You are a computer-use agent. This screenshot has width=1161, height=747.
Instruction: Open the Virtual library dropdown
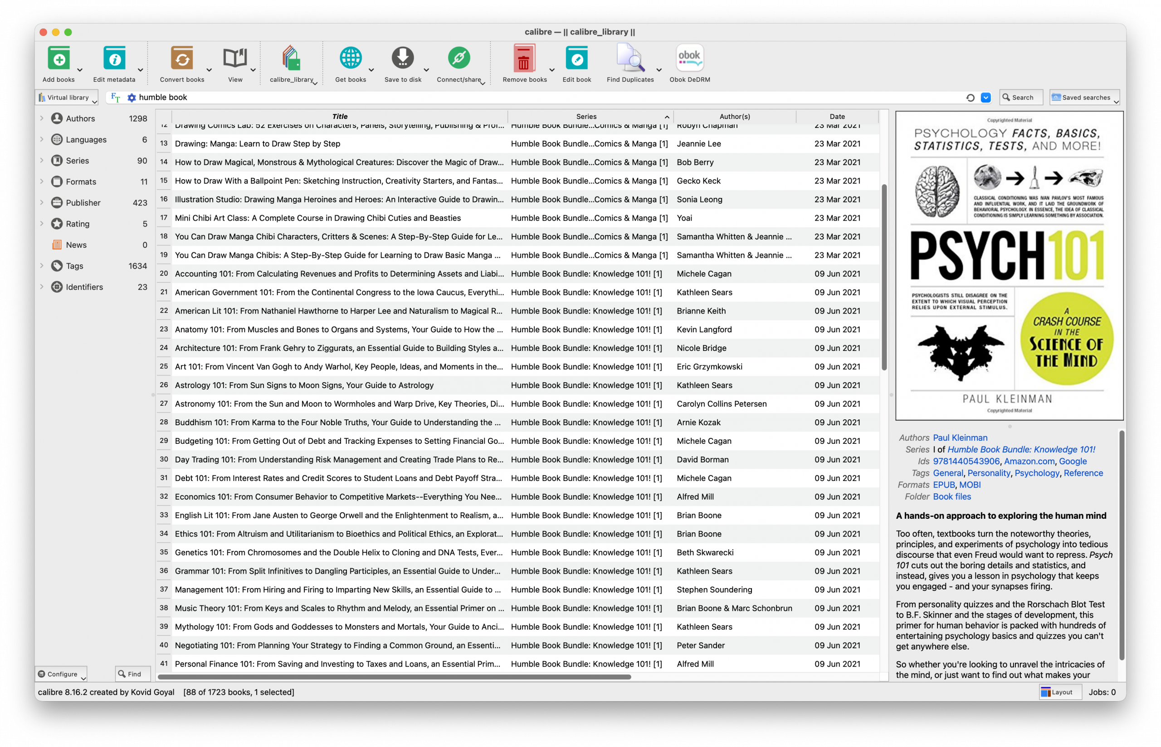(x=68, y=98)
